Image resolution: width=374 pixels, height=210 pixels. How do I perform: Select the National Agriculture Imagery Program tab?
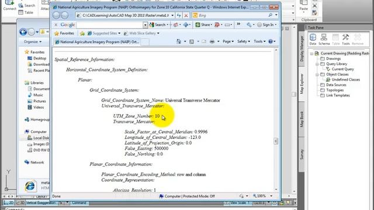click(97, 42)
